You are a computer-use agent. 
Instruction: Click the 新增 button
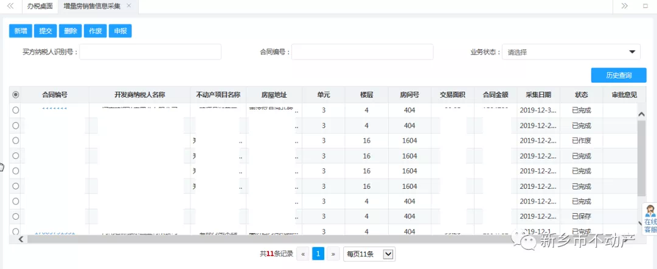[21, 31]
